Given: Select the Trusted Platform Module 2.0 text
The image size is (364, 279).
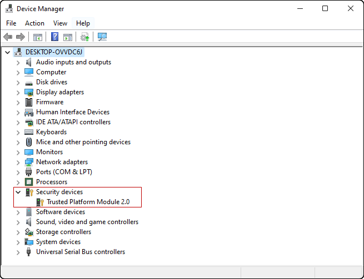Looking at the screenshot, I should pos(88,202).
